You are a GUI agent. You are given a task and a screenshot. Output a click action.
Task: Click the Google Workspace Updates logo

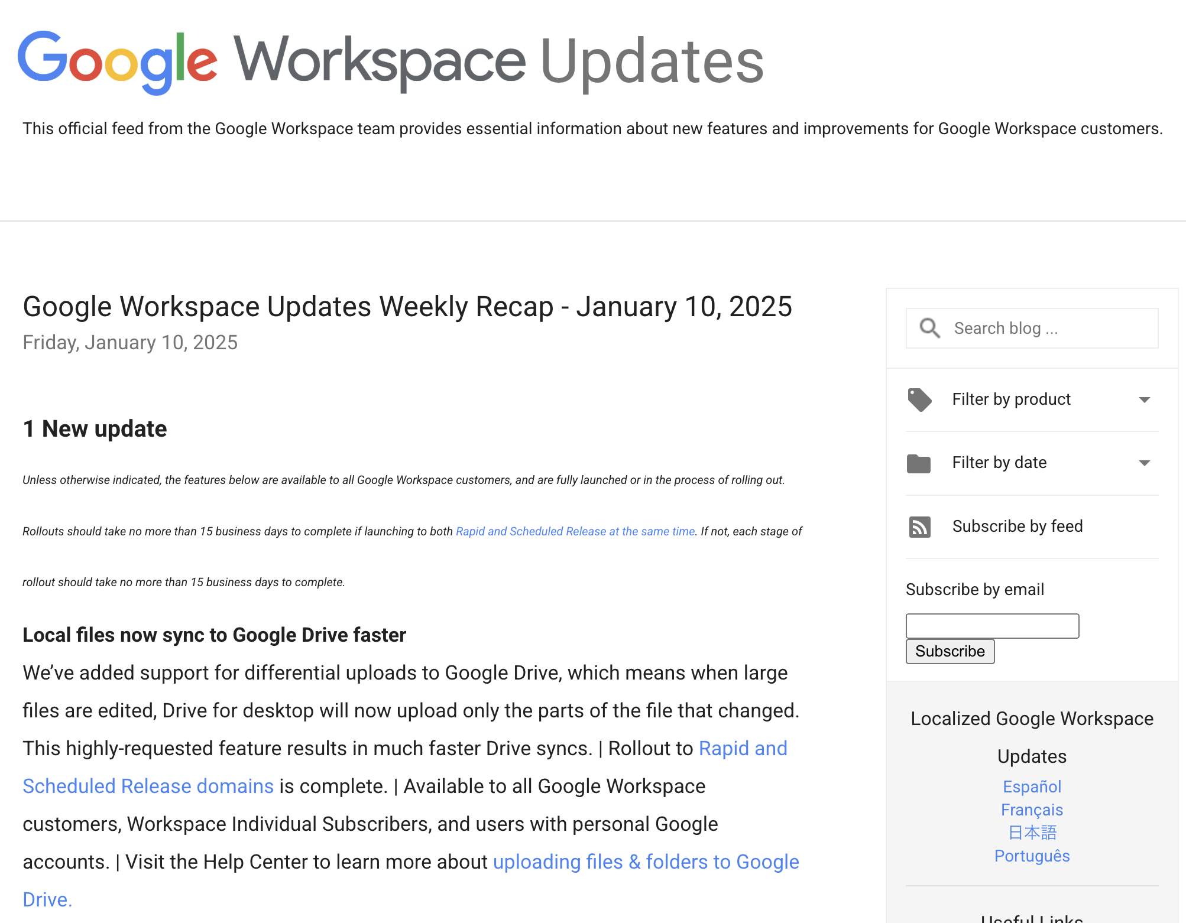(390, 59)
